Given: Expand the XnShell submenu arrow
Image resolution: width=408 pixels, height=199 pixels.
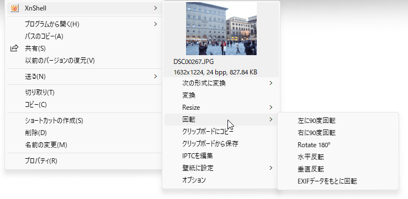Looking at the screenshot, I should (x=155, y=8).
